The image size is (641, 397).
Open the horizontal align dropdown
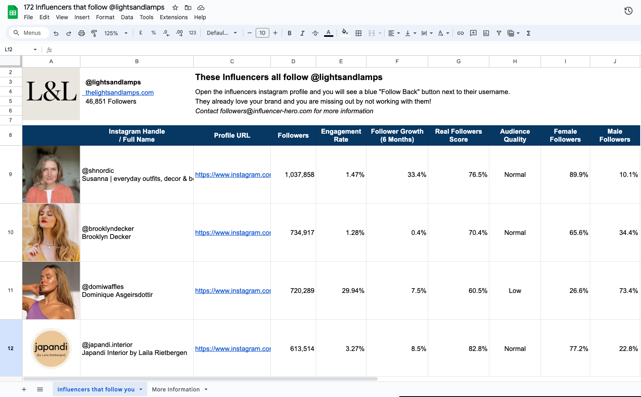click(x=393, y=33)
